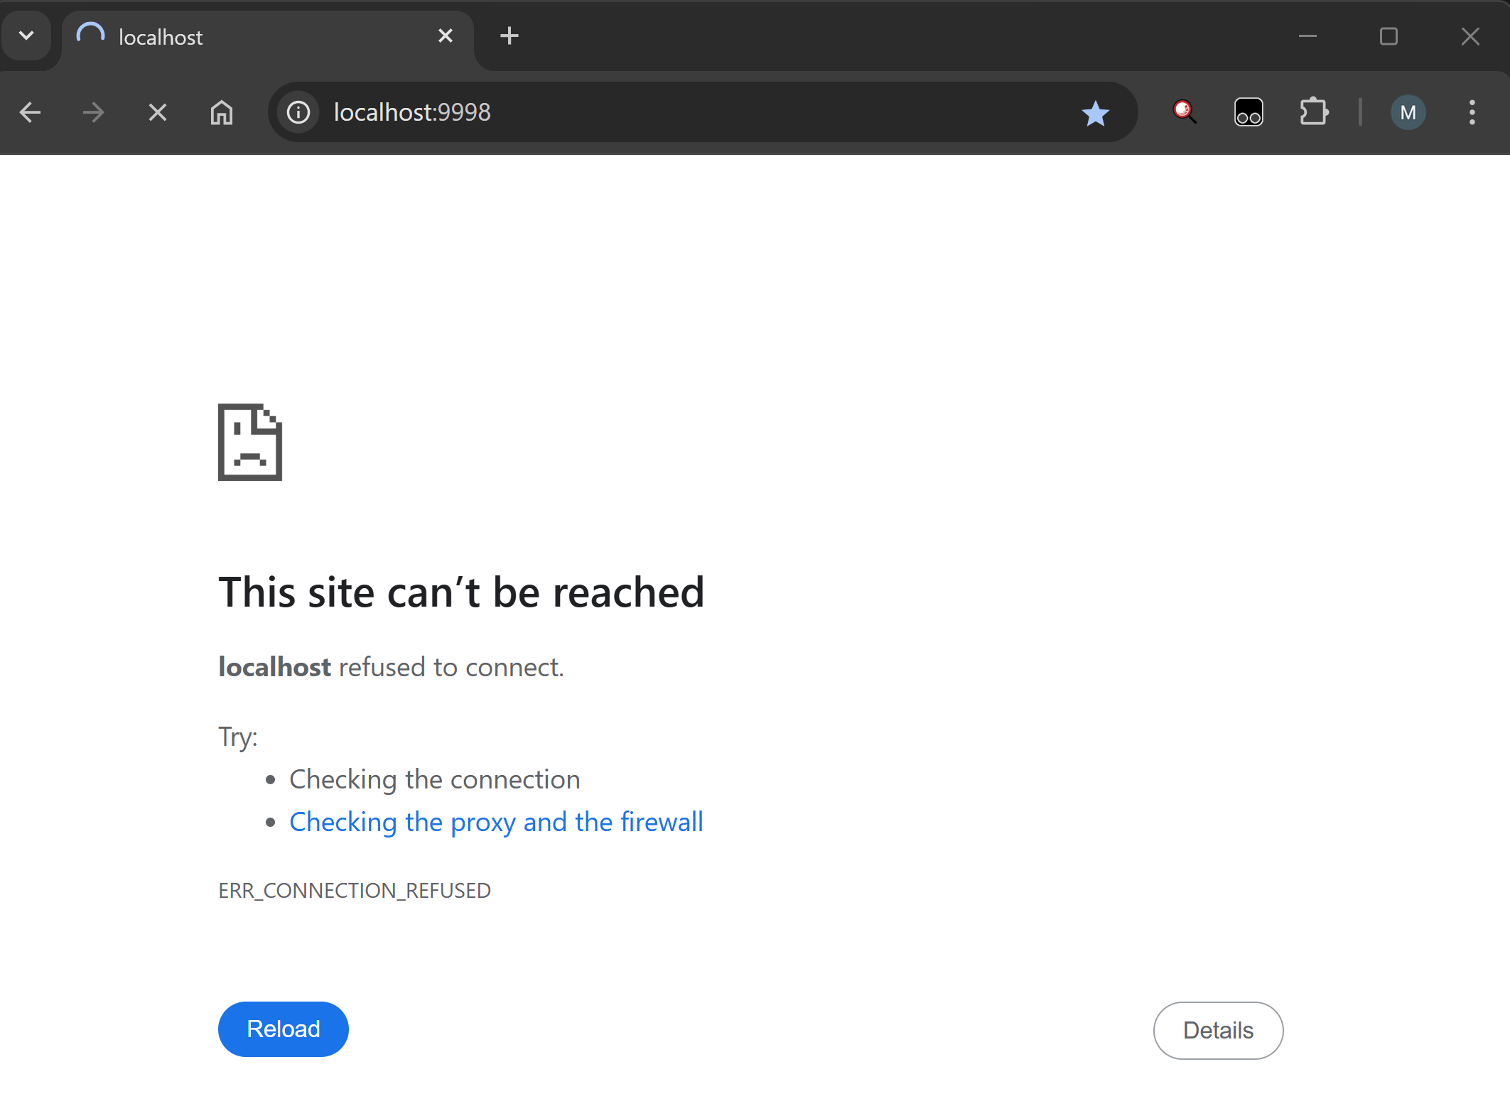This screenshot has width=1510, height=1106.
Task: Click the forward navigation arrow
Action: [93, 112]
